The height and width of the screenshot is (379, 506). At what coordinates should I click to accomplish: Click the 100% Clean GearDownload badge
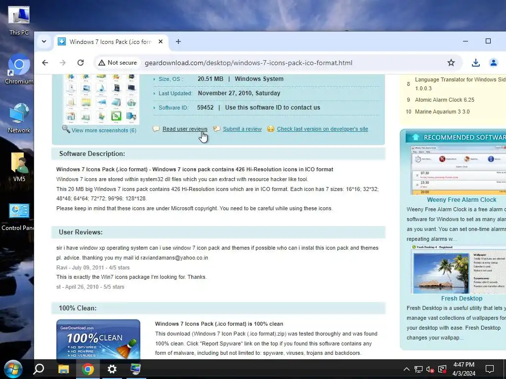point(98,340)
